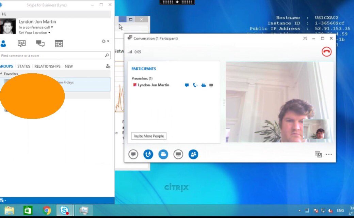Click the small self-preview video thumbnail
The height and width of the screenshot is (218, 354).
coord(316,129)
